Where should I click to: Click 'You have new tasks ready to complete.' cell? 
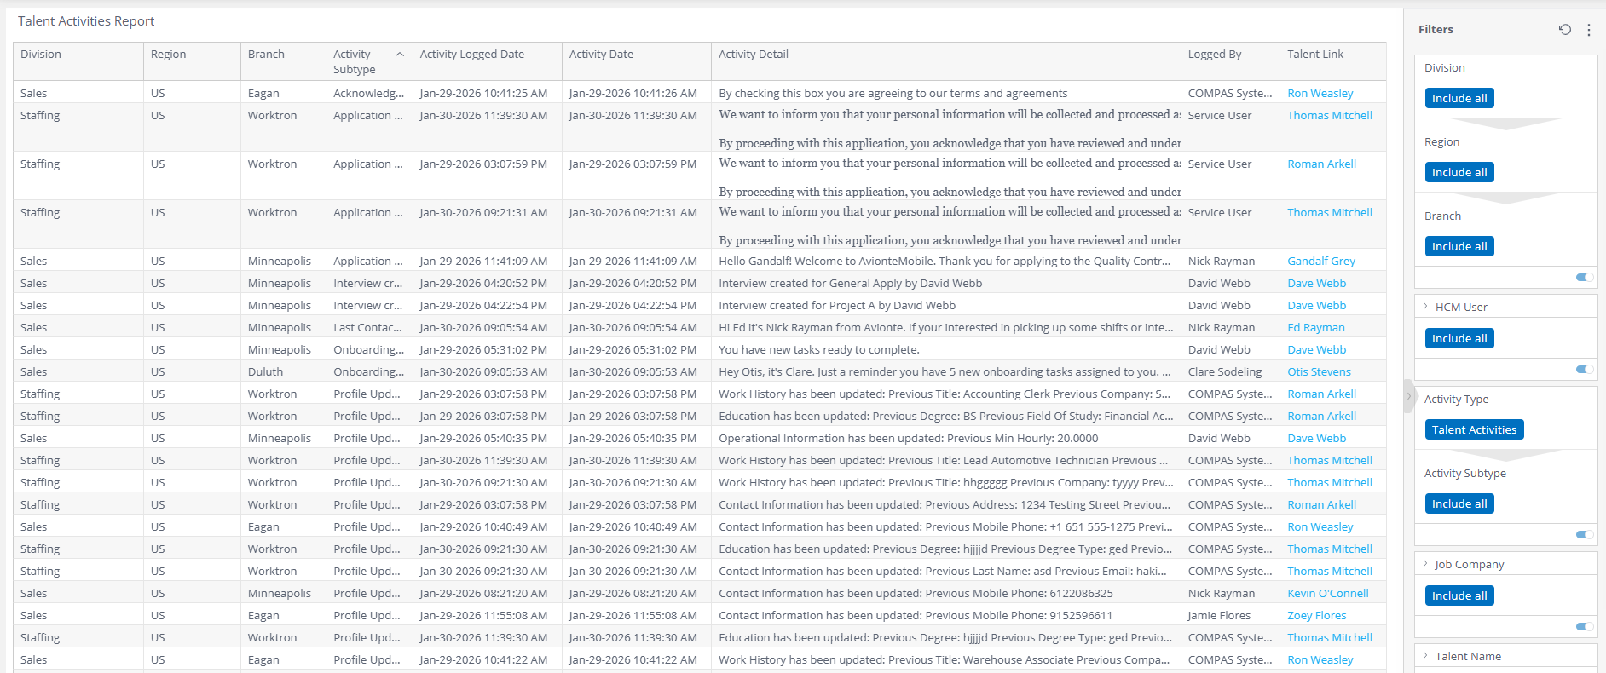(946, 350)
